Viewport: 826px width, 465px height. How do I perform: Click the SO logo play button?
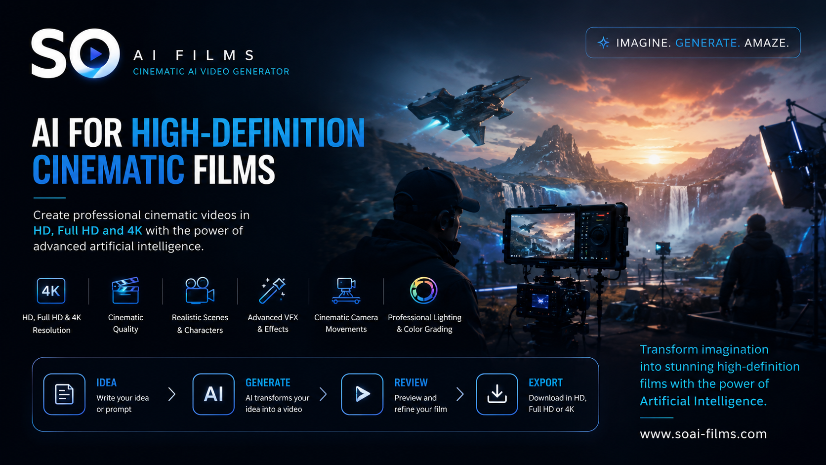tap(95, 53)
